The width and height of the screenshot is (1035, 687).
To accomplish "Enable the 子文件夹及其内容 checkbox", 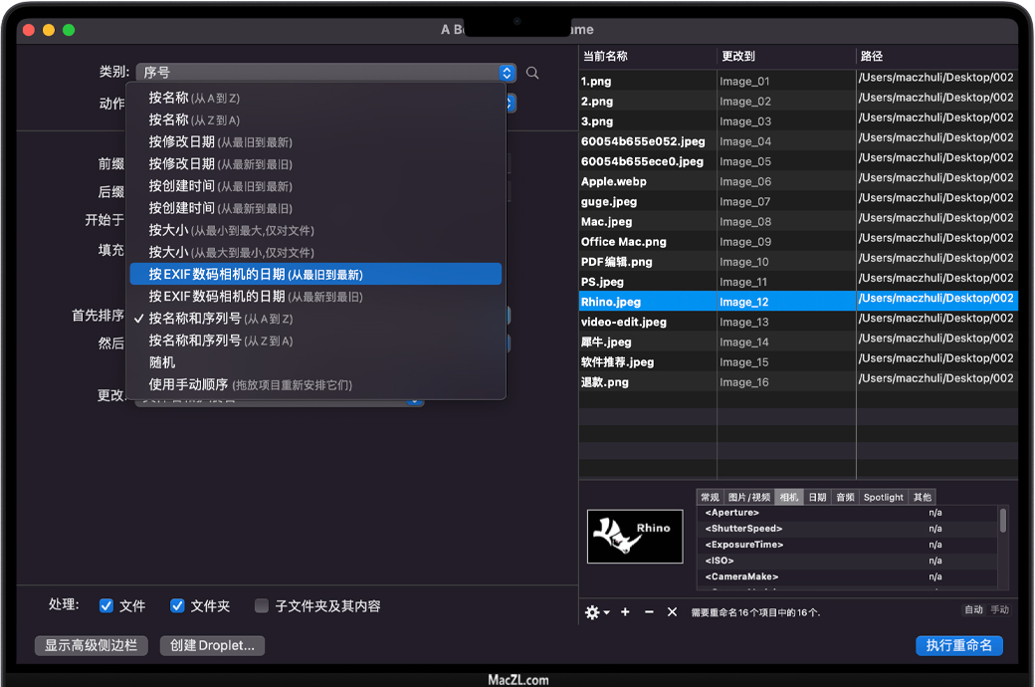I will click(x=262, y=605).
